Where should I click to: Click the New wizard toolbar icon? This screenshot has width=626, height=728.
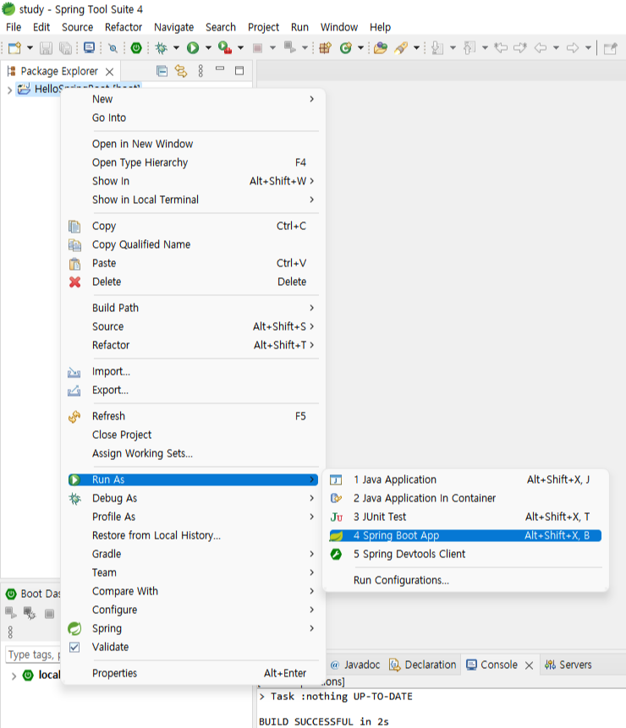pyautogui.click(x=14, y=48)
